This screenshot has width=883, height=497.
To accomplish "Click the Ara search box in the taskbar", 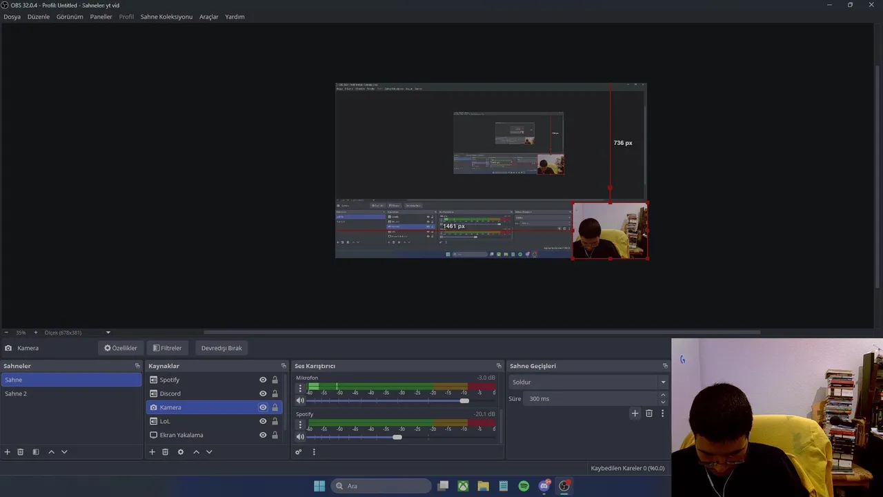I will (x=381, y=486).
